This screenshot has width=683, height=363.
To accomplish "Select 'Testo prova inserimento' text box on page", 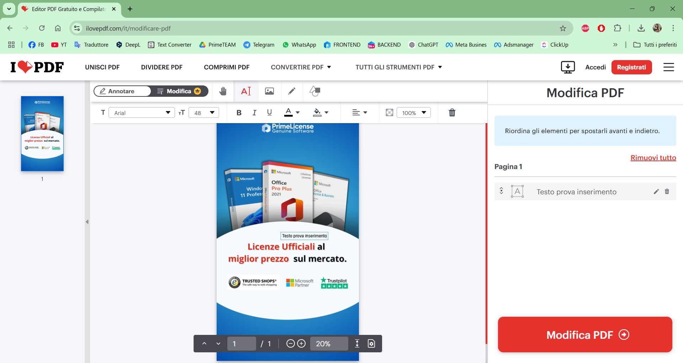I will (305, 236).
